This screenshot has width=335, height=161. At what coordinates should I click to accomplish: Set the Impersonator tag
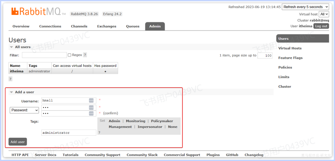150,127
